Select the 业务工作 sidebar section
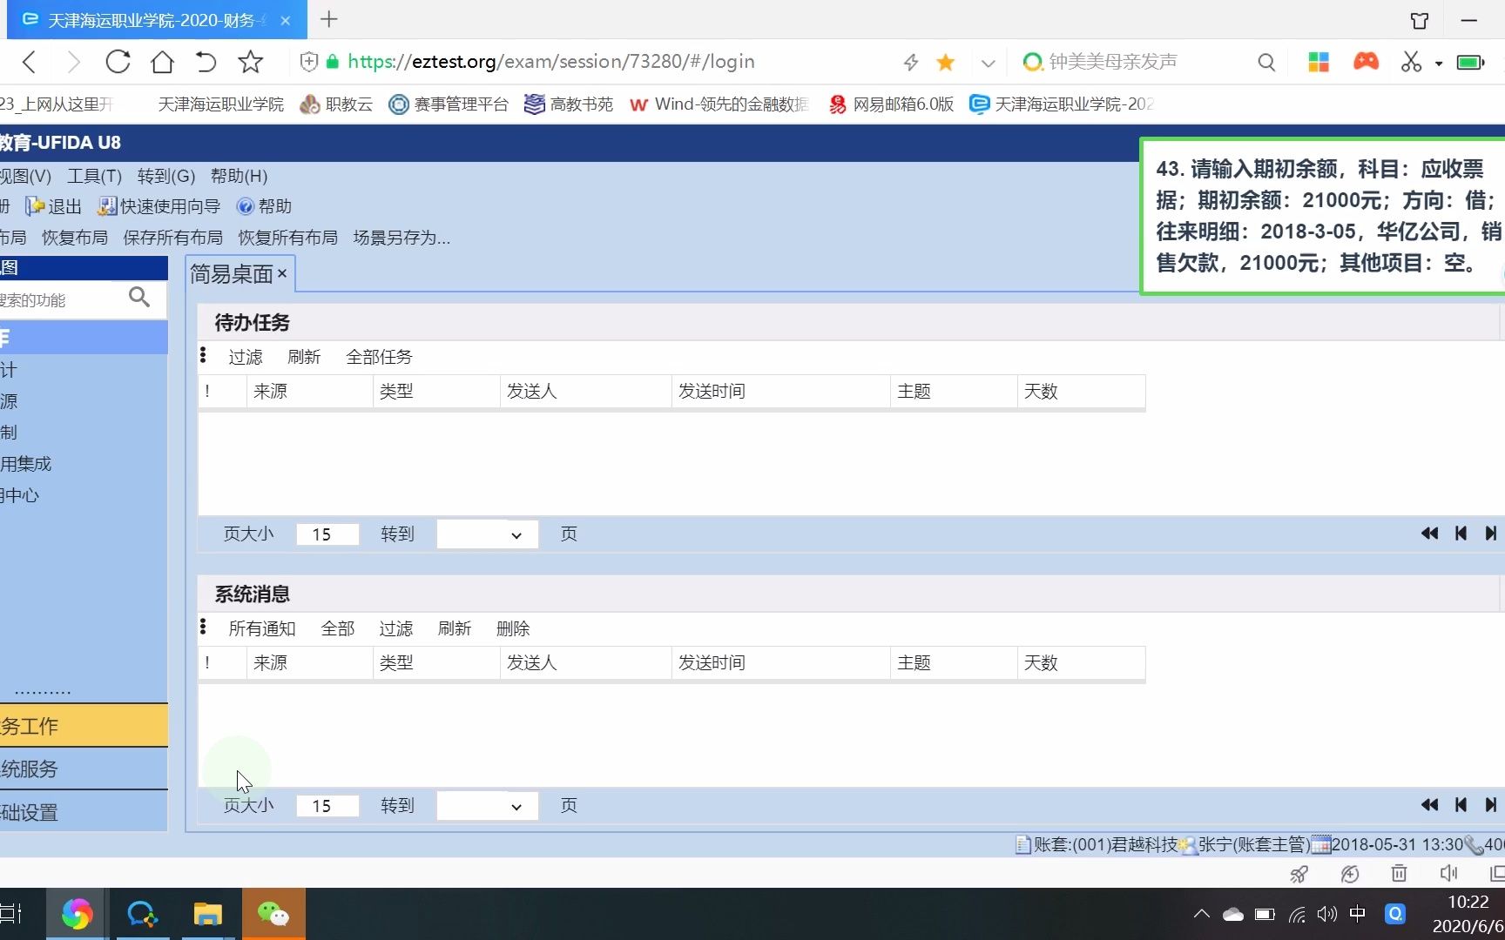 coord(84,726)
